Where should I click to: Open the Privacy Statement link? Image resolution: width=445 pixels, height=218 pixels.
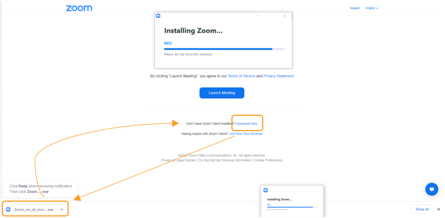point(278,76)
